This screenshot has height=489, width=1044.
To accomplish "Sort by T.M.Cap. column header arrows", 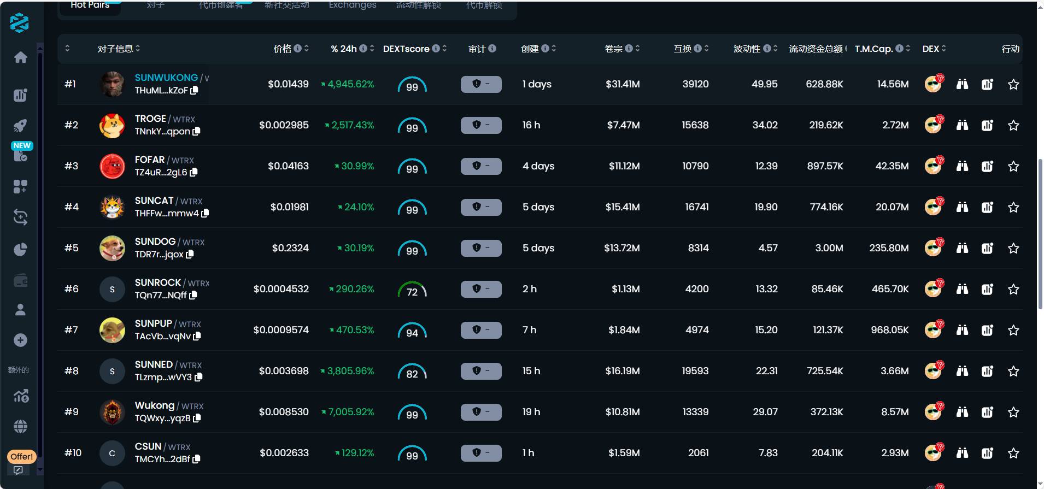I will point(908,49).
